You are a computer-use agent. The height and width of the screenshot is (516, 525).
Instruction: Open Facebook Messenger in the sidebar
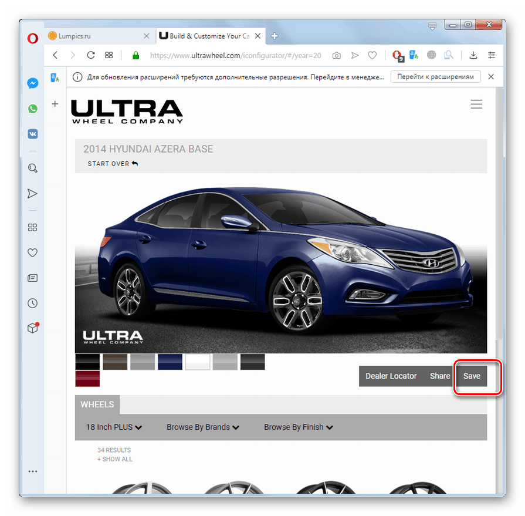(32, 83)
